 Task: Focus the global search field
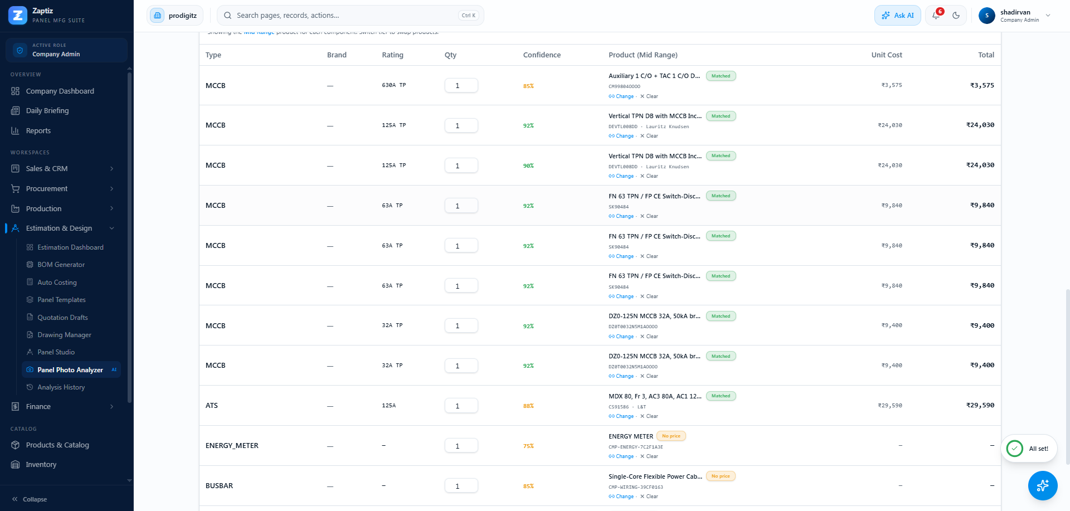click(350, 16)
